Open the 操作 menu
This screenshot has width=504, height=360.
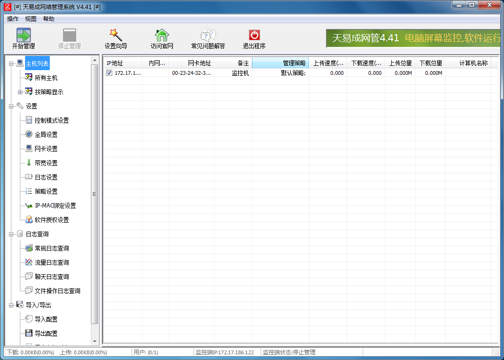coord(13,19)
